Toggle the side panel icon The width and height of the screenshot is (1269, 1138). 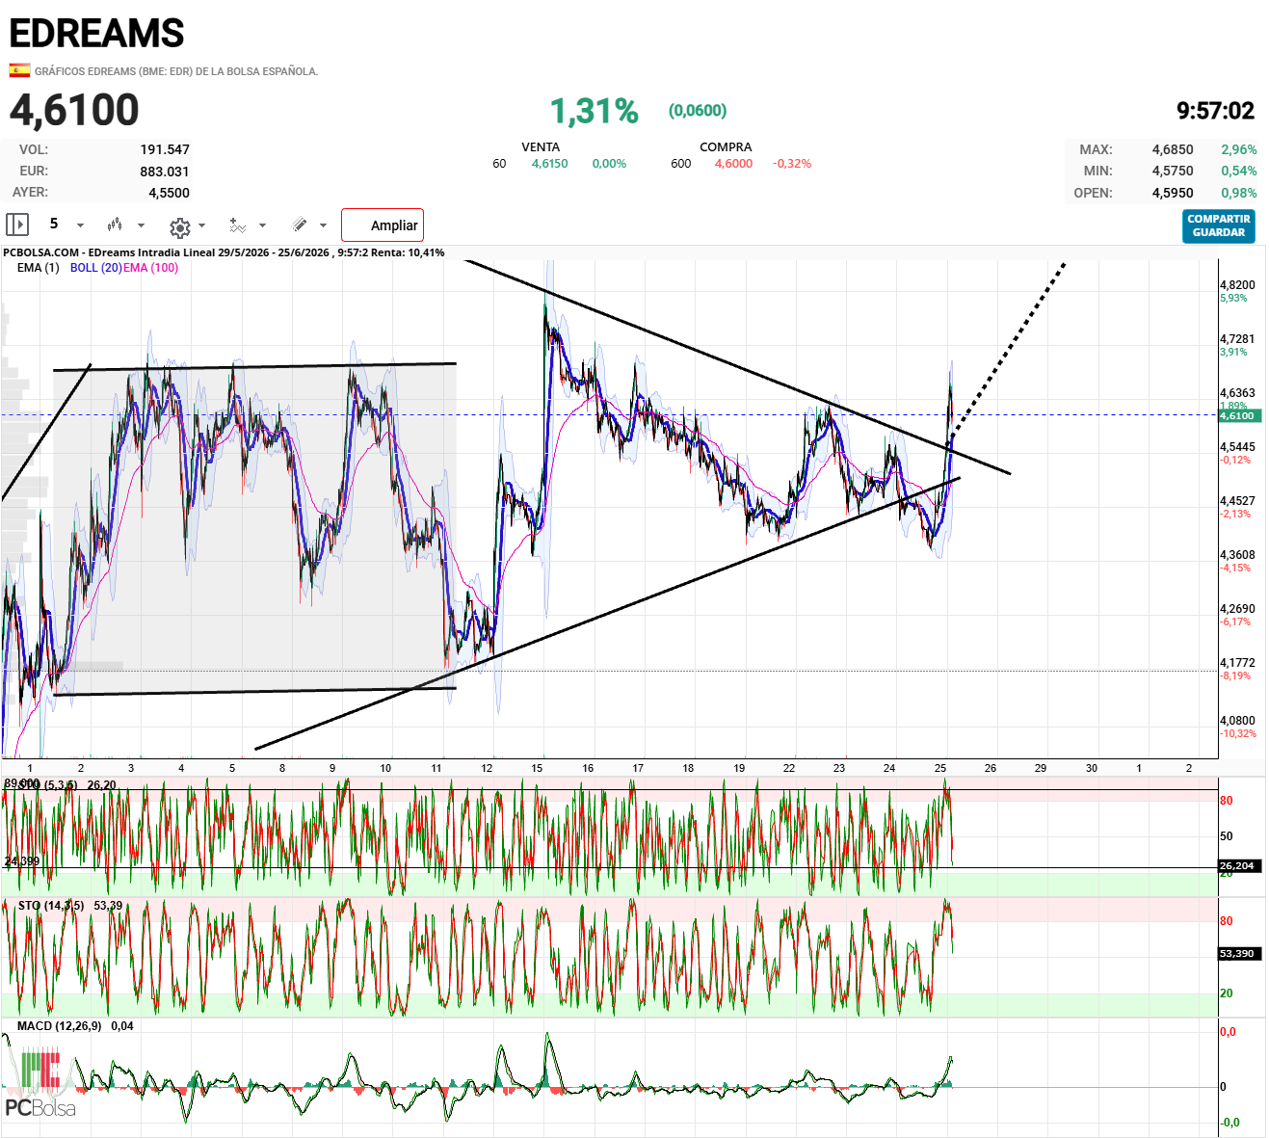coord(17,225)
